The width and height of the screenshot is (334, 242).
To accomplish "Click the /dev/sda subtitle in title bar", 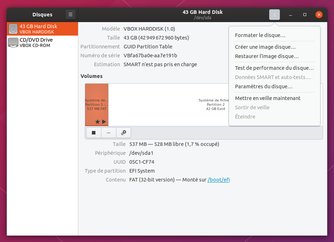I will pos(203,18).
